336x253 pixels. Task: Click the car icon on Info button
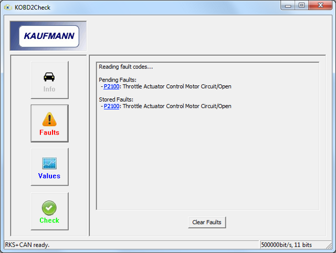coord(49,76)
